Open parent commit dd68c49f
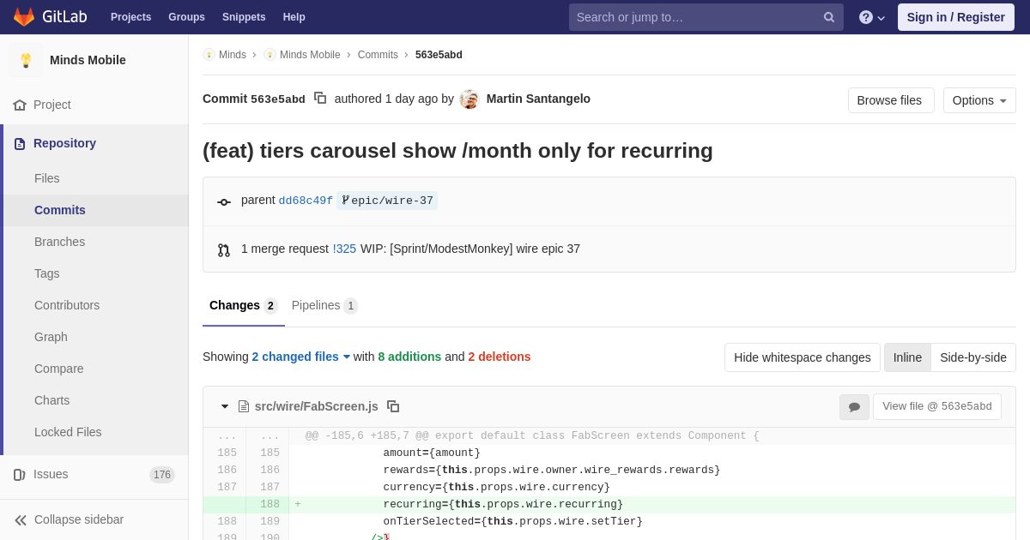 tap(306, 201)
